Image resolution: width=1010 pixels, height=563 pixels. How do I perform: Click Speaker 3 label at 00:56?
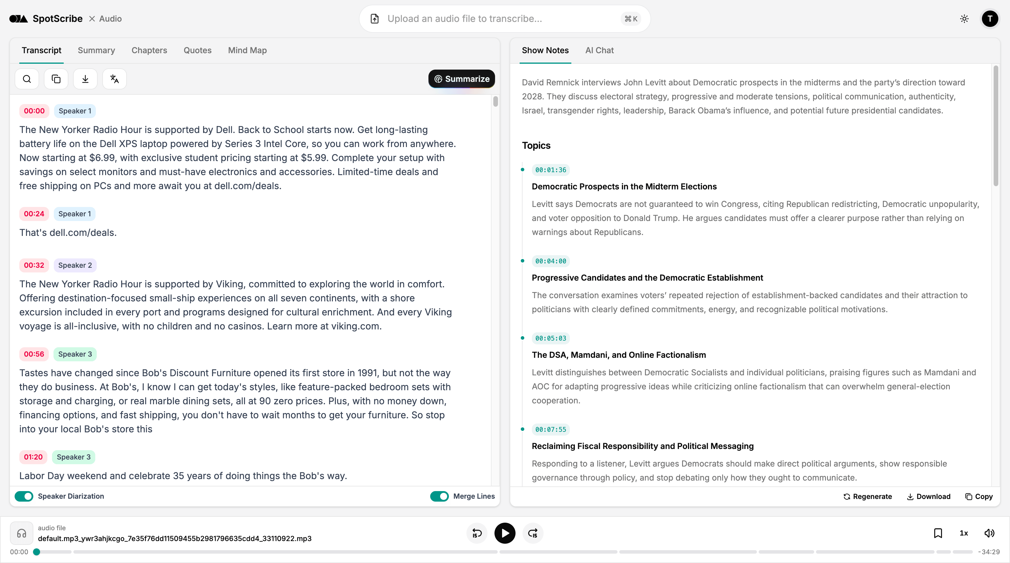click(75, 354)
